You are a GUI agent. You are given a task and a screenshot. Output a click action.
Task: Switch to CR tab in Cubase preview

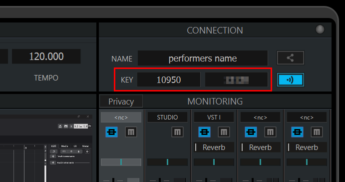[75, 146]
